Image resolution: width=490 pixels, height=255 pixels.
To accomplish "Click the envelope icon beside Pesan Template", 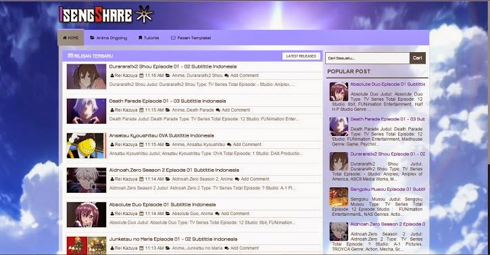I will click(173, 38).
